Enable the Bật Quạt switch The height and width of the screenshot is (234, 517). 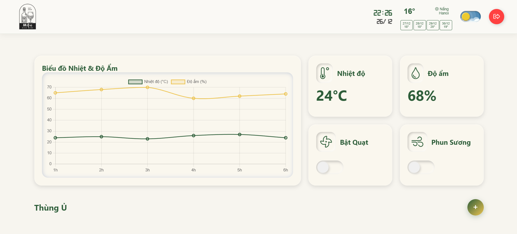point(329,167)
